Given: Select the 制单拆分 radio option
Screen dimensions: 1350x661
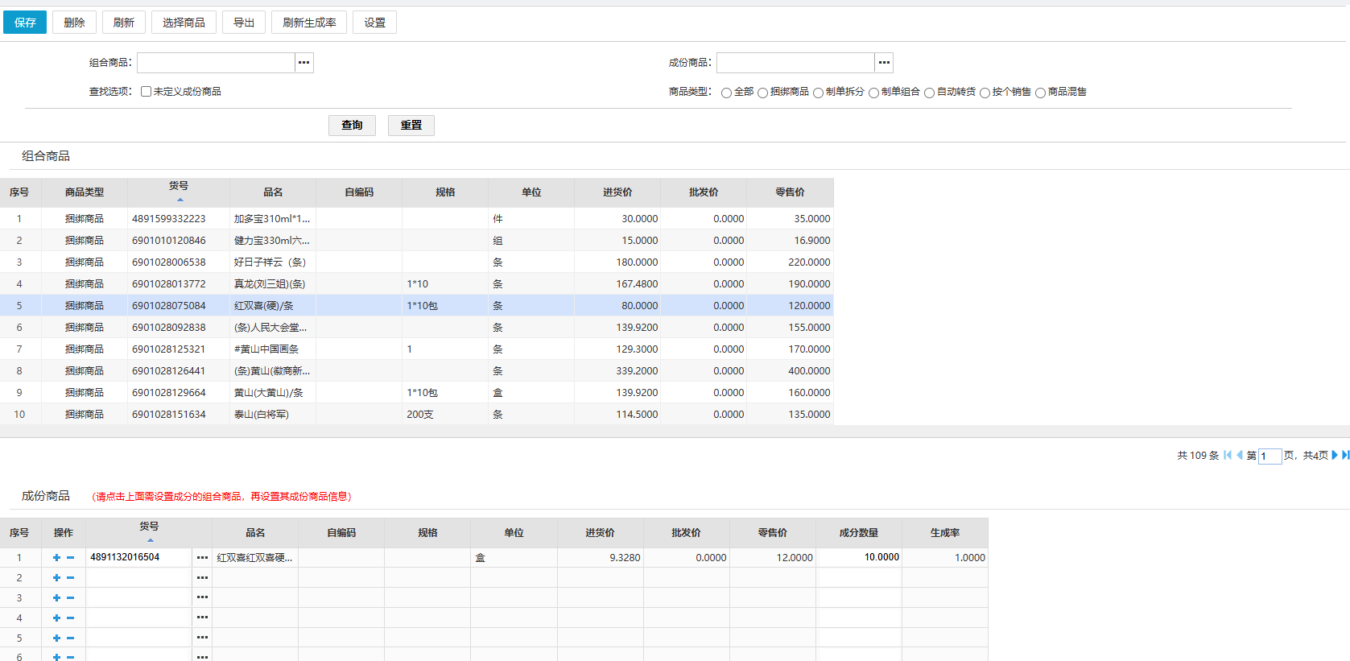Looking at the screenshot, I should click(x=818, y=93).
